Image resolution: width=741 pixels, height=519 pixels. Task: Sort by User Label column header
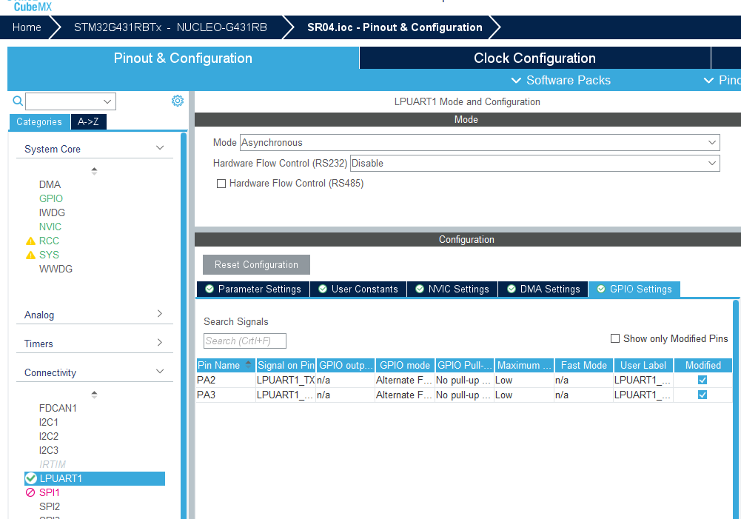[643, 366]
